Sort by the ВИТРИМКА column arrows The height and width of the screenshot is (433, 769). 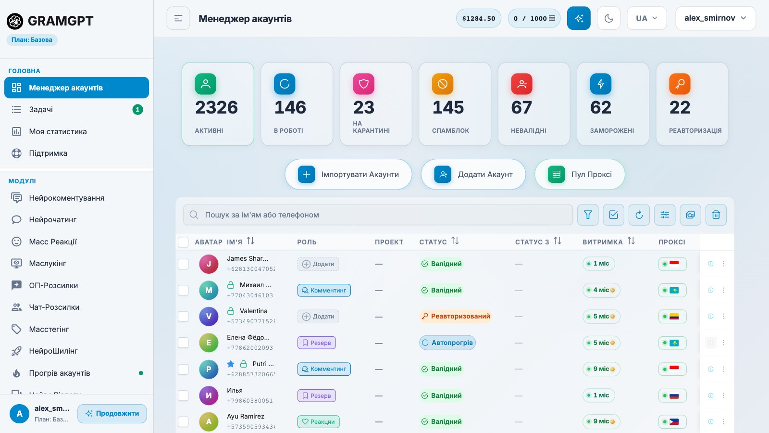(x=631, y=241)
